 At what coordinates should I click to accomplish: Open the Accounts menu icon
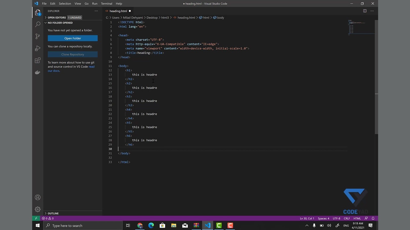[x=38, y=197]
